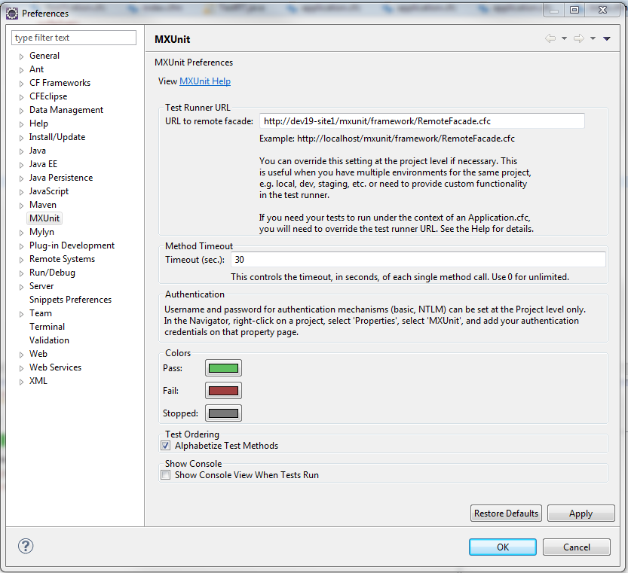
Task: Expand the CF Frameworks node
Action: (22, 84)
